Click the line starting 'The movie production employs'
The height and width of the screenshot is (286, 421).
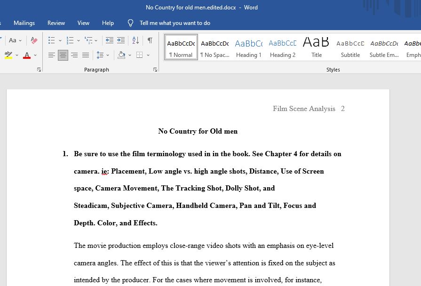pos(204,246)
